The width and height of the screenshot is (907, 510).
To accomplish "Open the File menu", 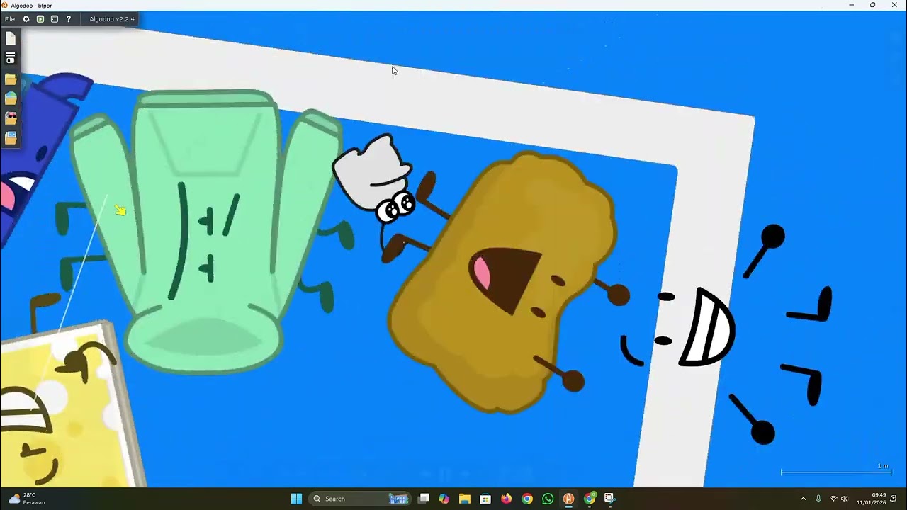I will (10, 19).
